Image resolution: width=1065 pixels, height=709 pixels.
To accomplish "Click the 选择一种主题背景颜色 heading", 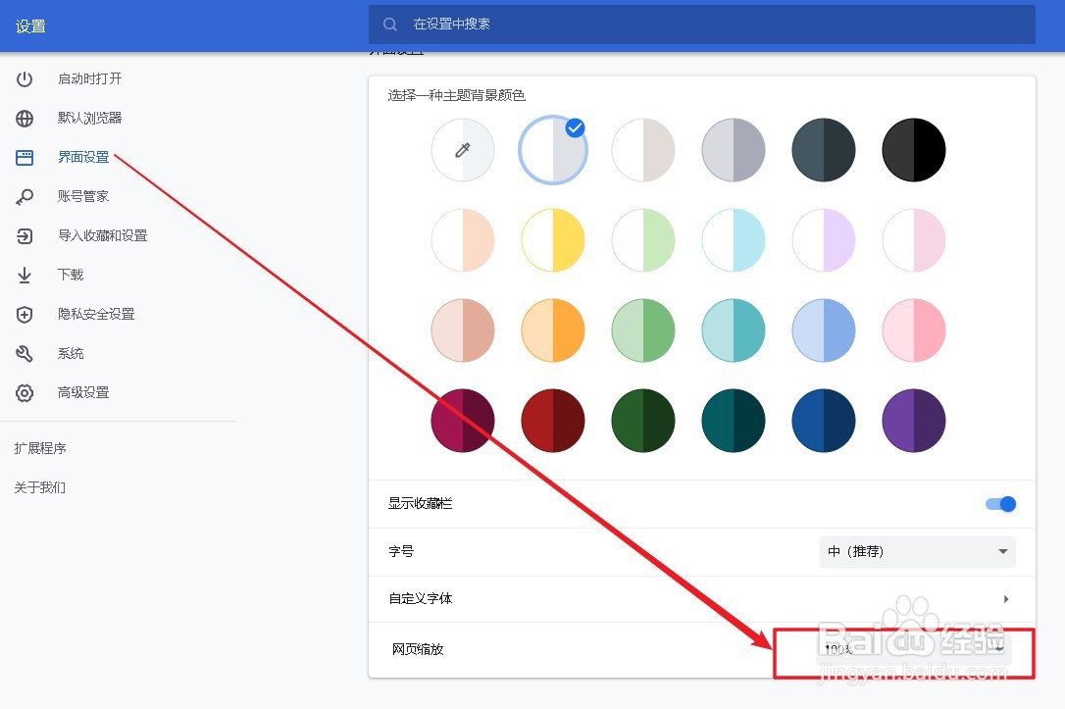I will 456,96.
